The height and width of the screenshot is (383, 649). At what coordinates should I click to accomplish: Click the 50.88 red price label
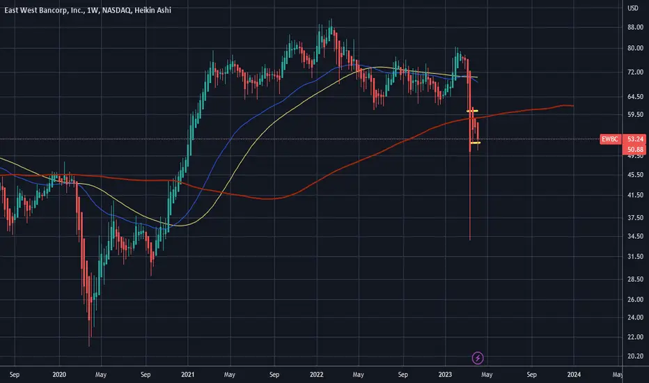click(635, 150)
